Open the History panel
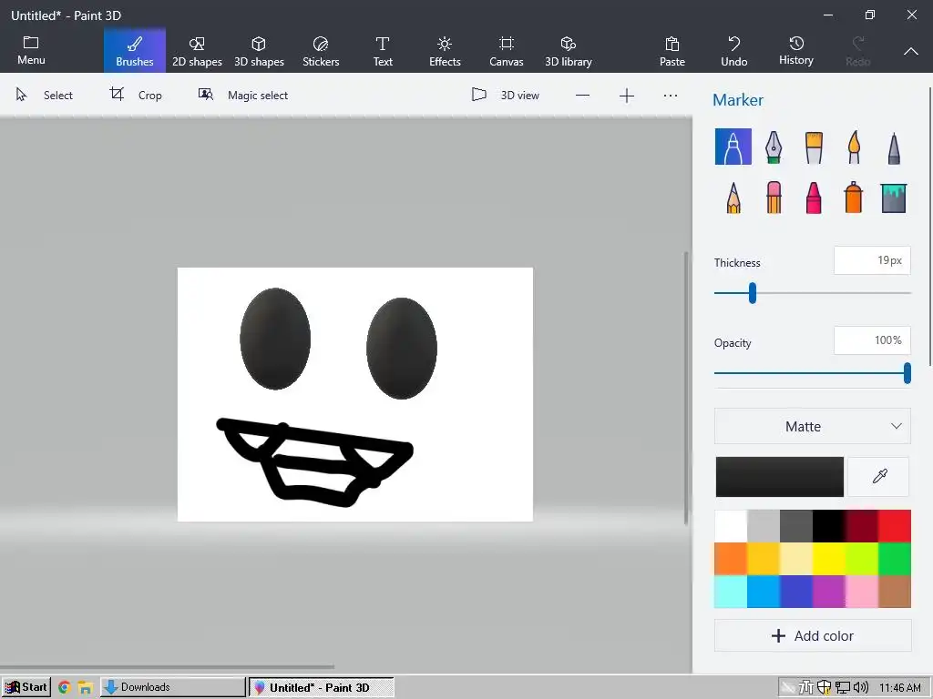 pos(795,51)
